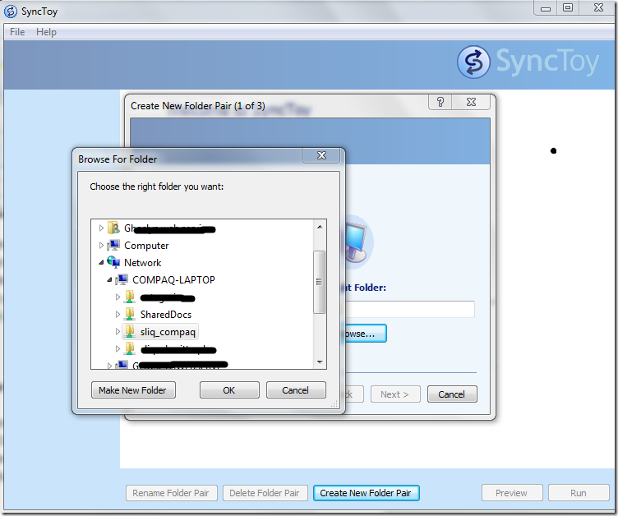
Task: Expand the sliq_compaq folder
Action: tap(118, 331)
